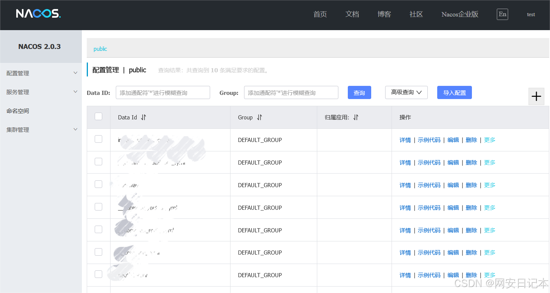
Task: Open 博客 in top navigation
Action: [384, 14]
